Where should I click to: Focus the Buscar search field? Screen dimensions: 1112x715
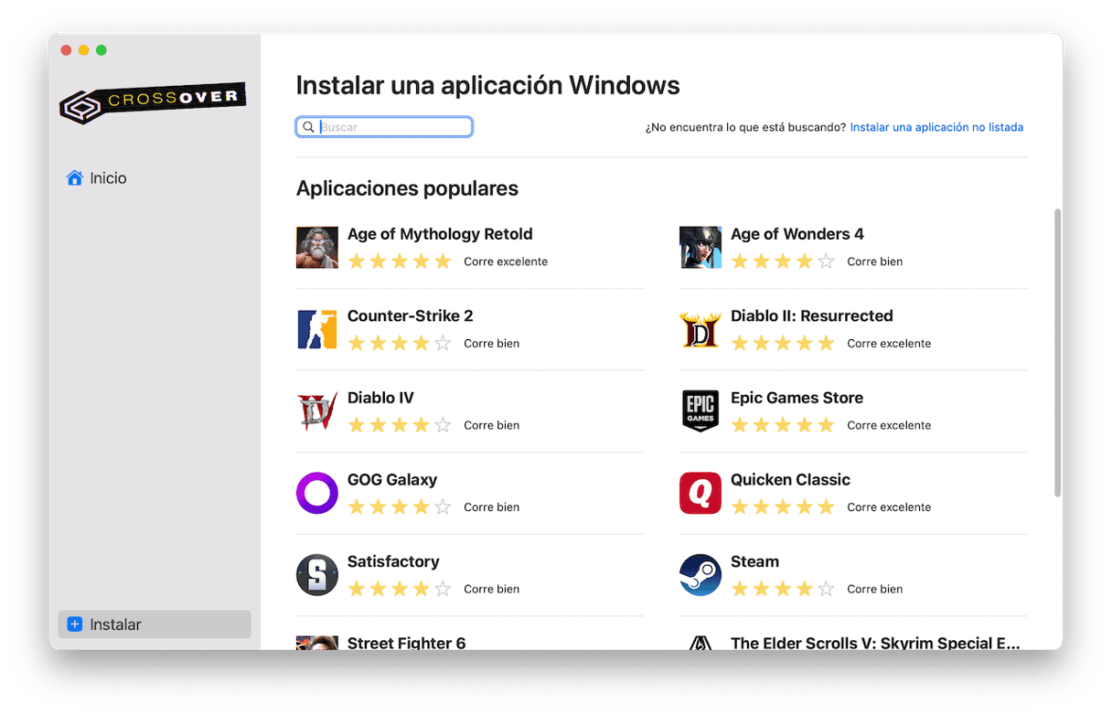coord(384,127)
